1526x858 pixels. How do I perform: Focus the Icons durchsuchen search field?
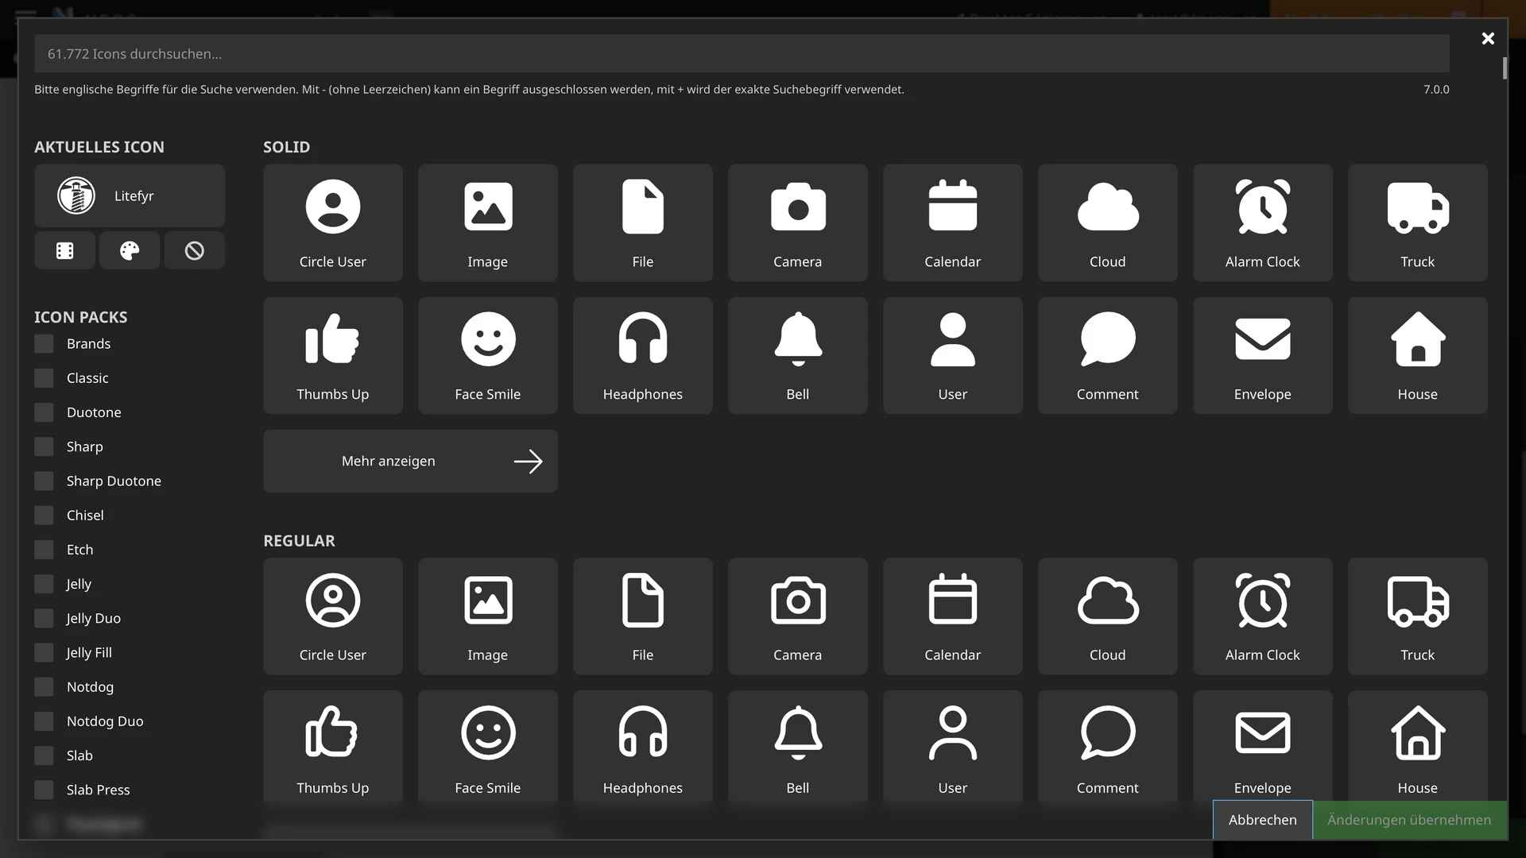741,54
